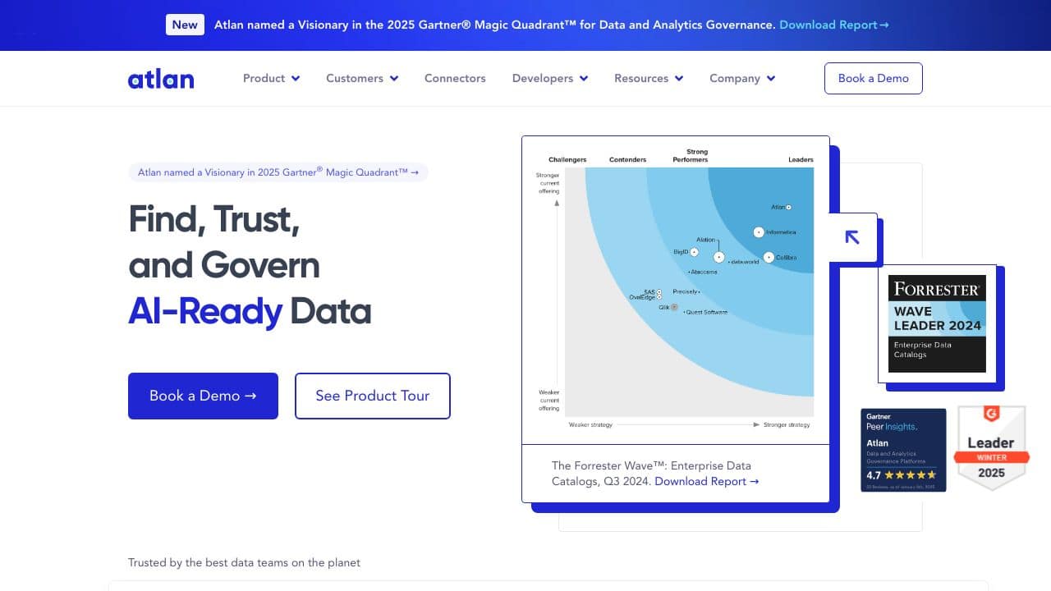Click the blue Book a Demo hero button
Screen dimensions: 1051x591
(203, 396)
